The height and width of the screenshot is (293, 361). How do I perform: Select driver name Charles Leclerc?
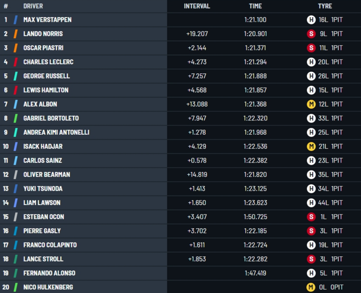(x=48, y=62)
